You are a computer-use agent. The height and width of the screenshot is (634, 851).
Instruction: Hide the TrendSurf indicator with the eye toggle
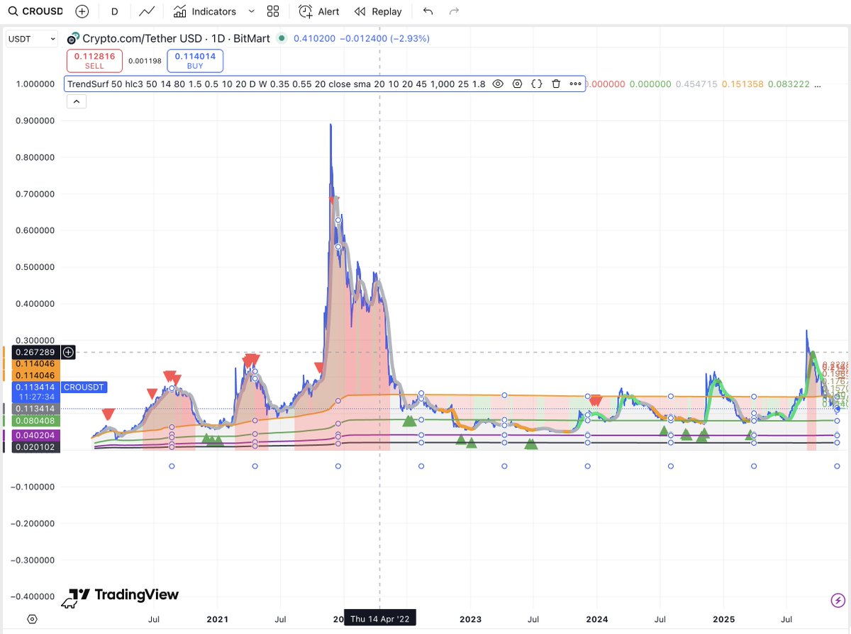tap(498, 84)
